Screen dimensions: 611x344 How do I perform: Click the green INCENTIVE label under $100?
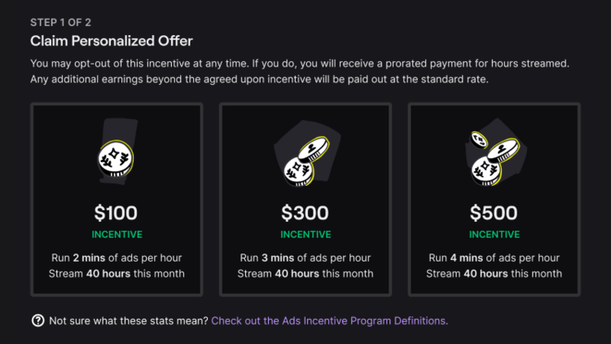pyautogui.click(x=116, y=235)
